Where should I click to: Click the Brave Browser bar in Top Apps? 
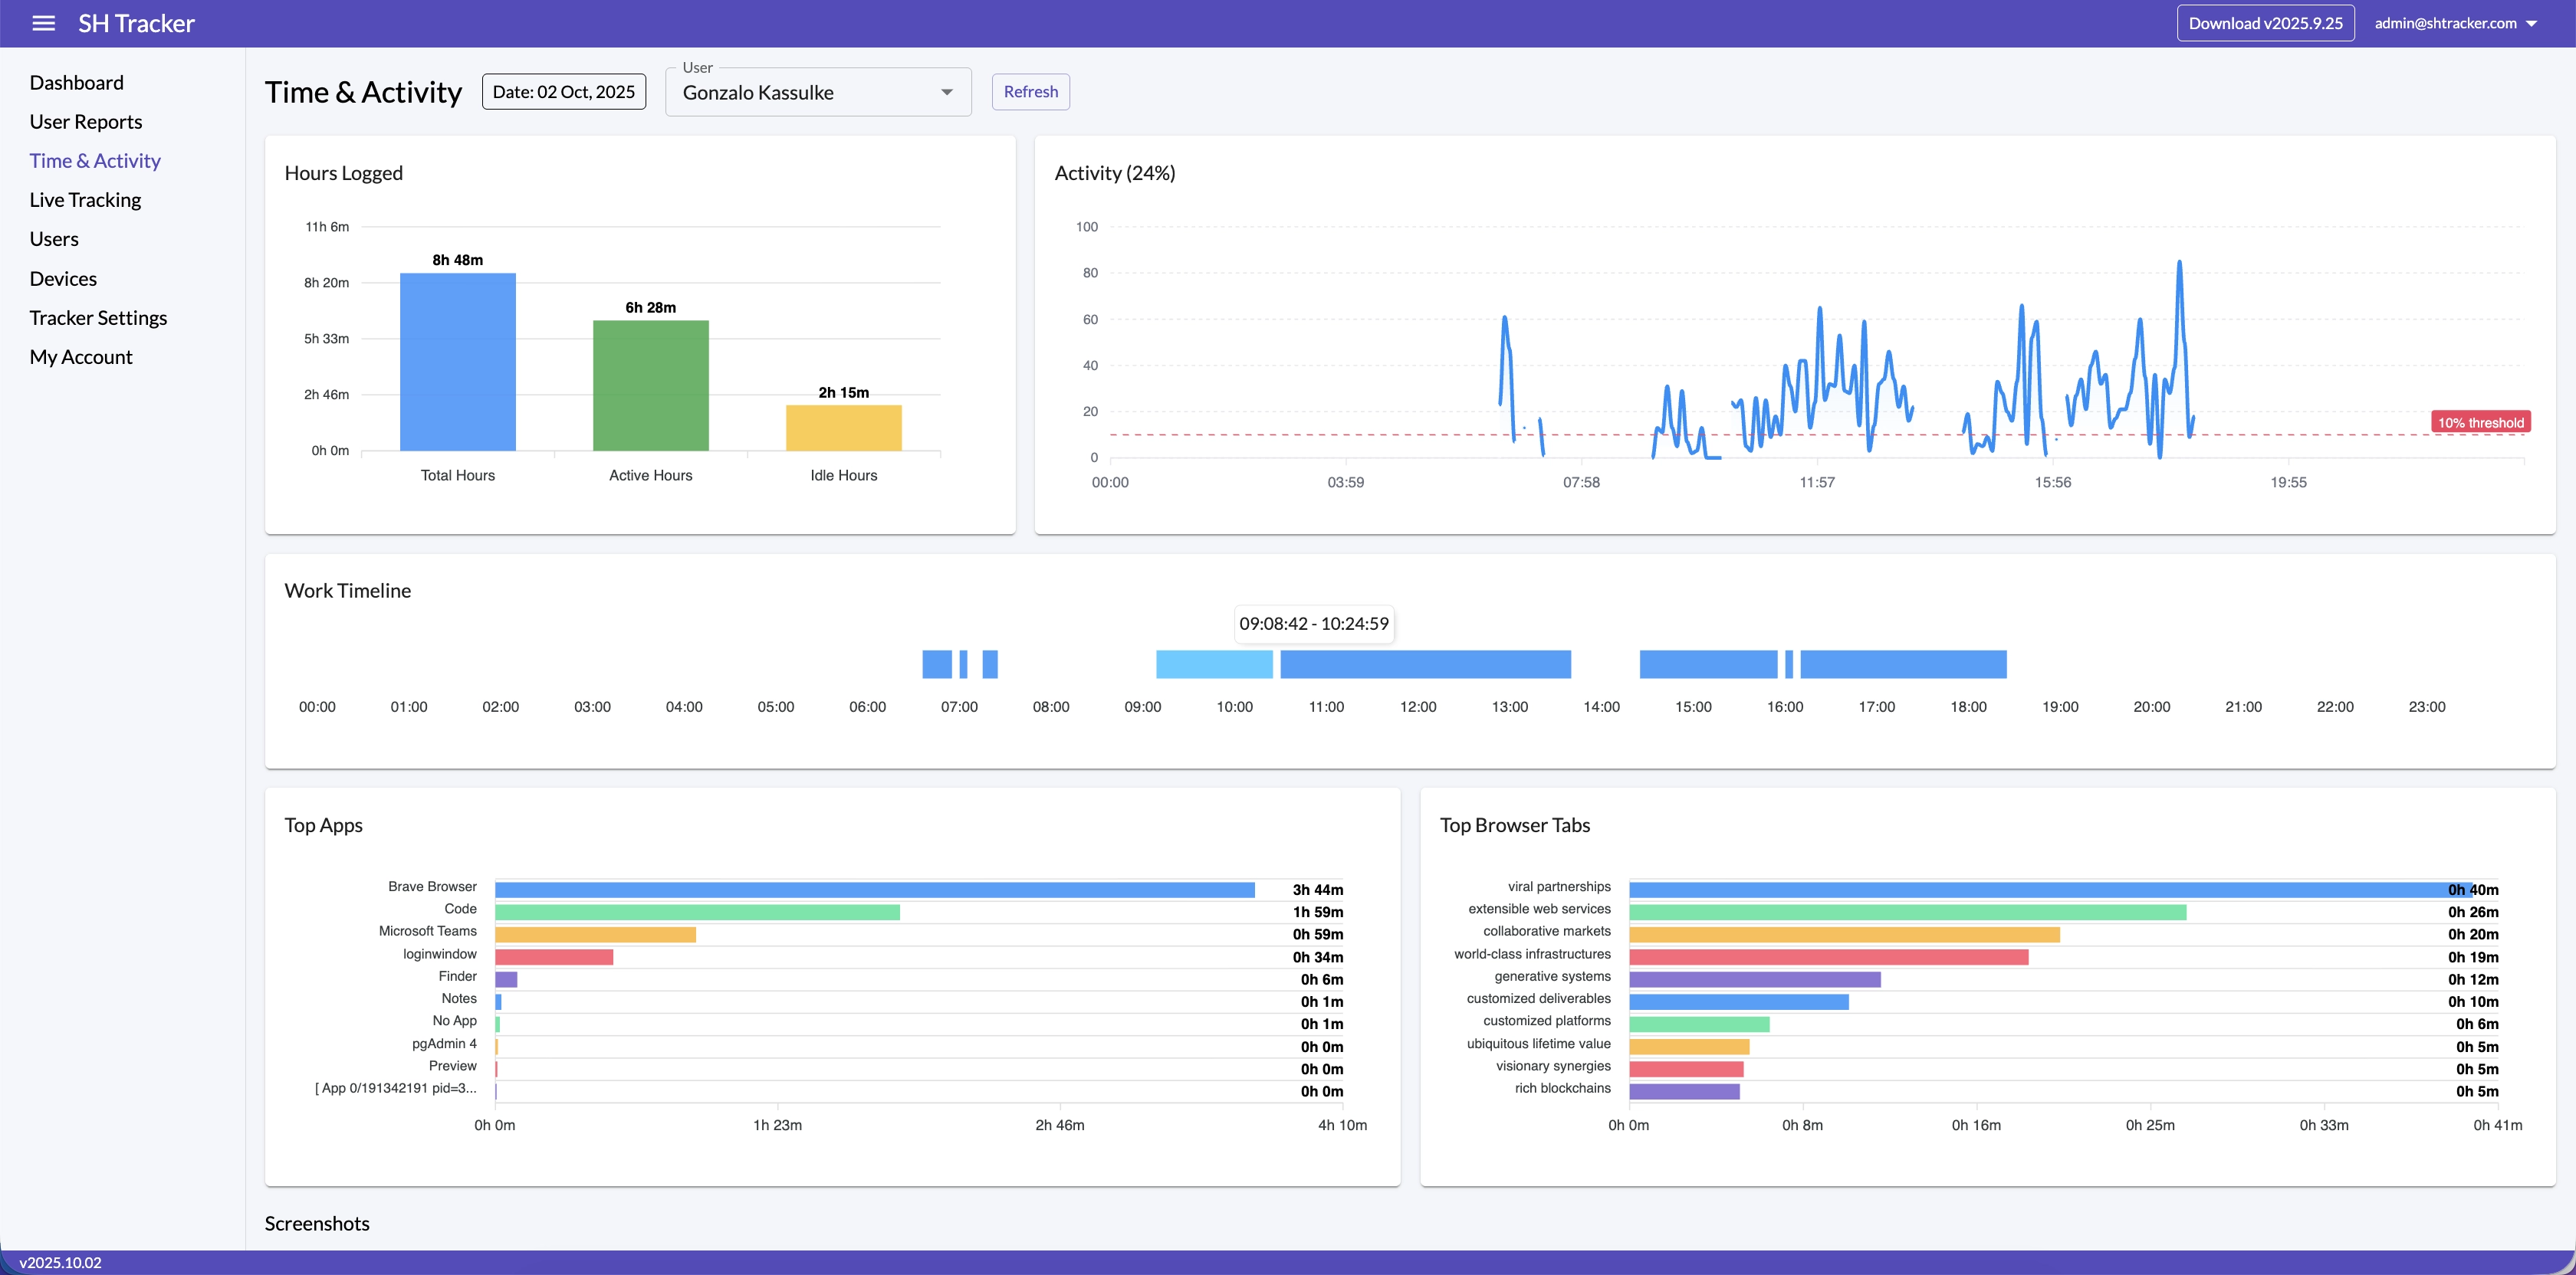pyautogui.click(x=874, y=890)
